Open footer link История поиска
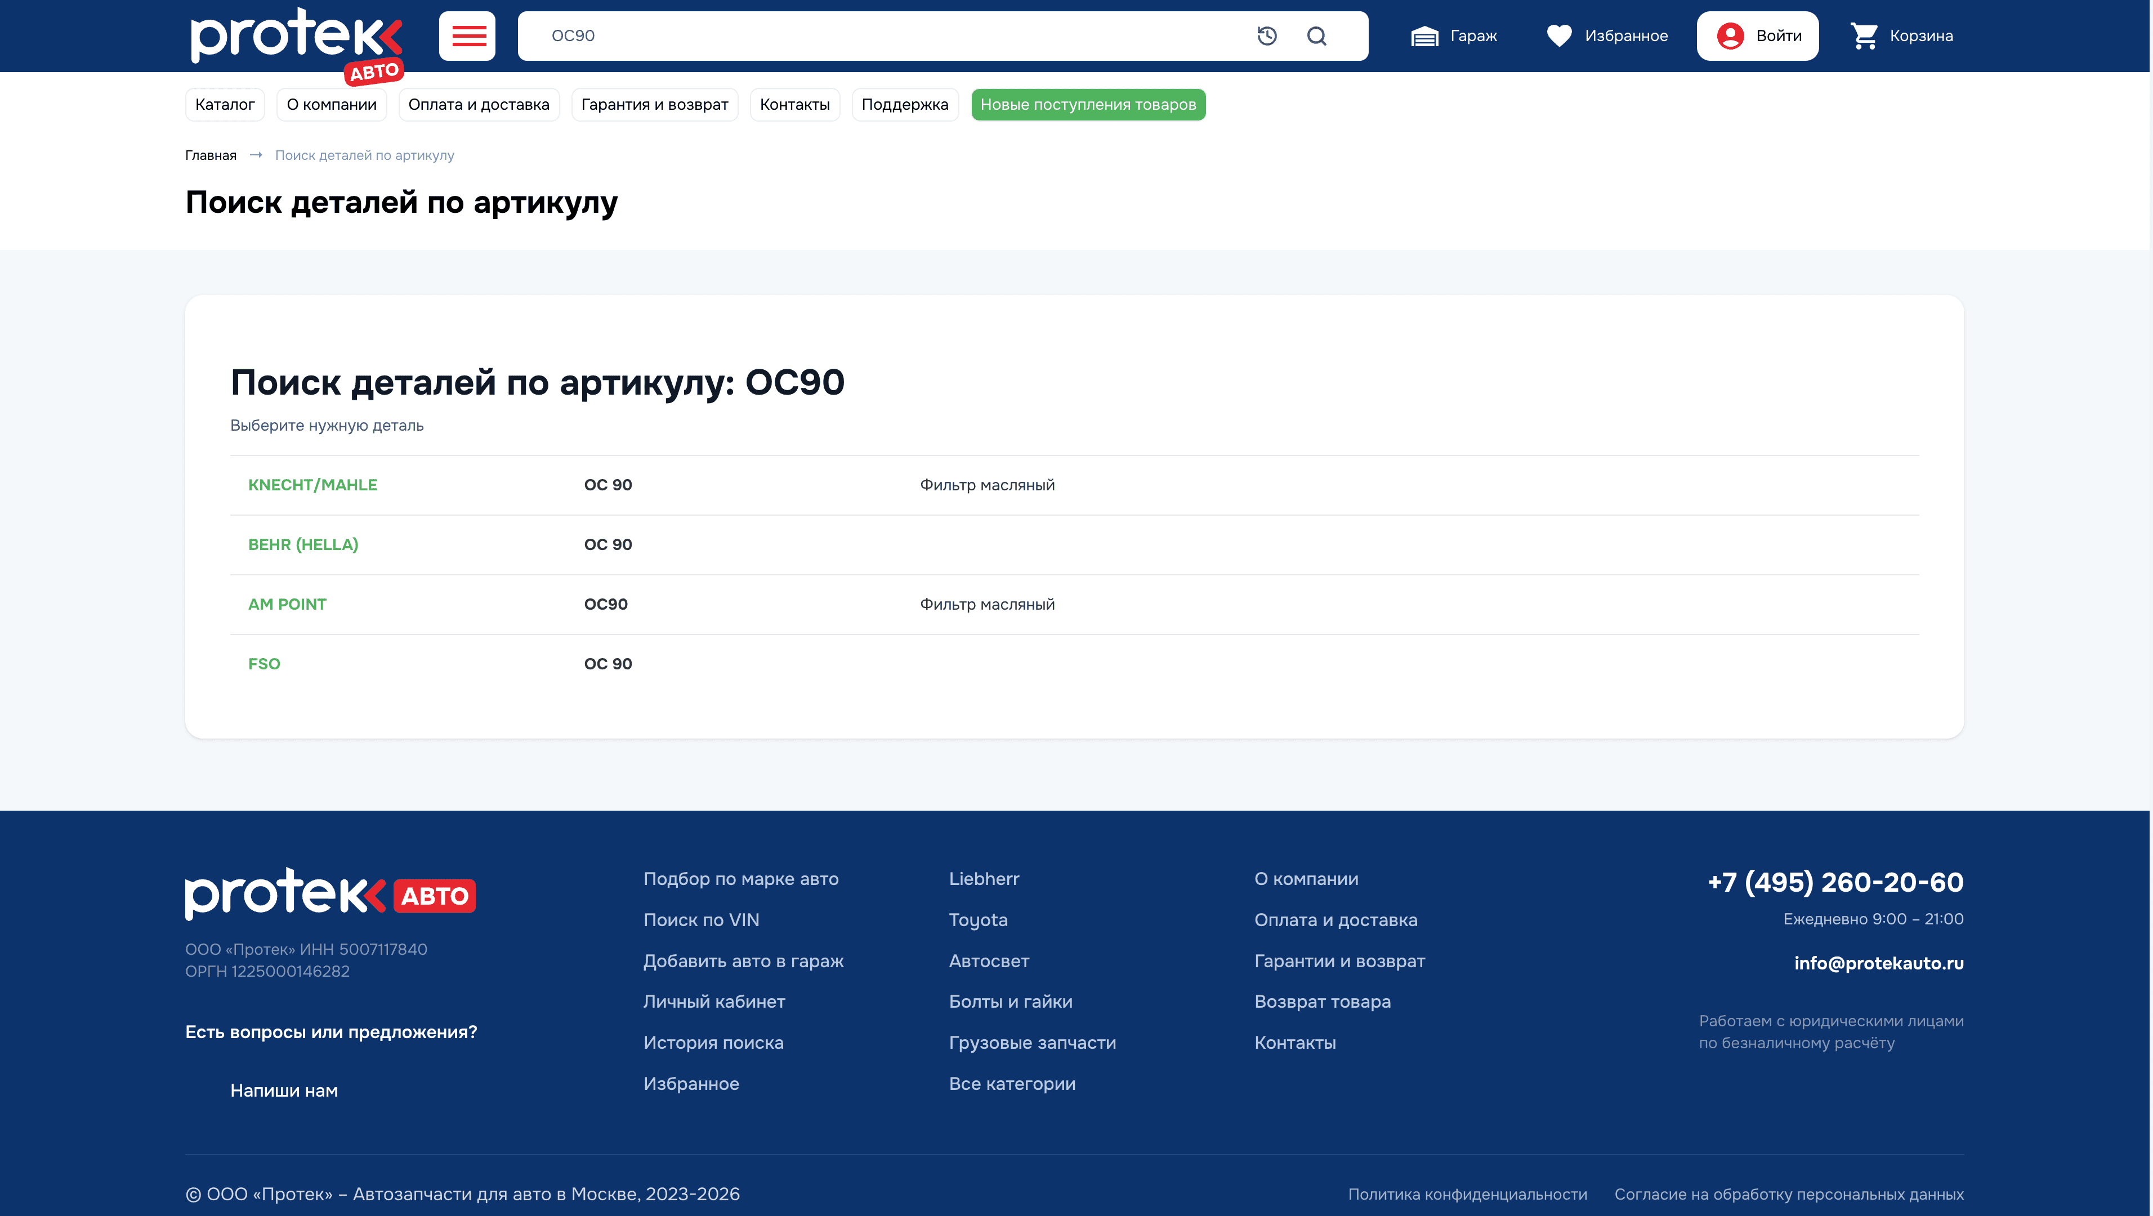Image resolution: width=2153 pixels, height=1216 pixels. 713,1042
